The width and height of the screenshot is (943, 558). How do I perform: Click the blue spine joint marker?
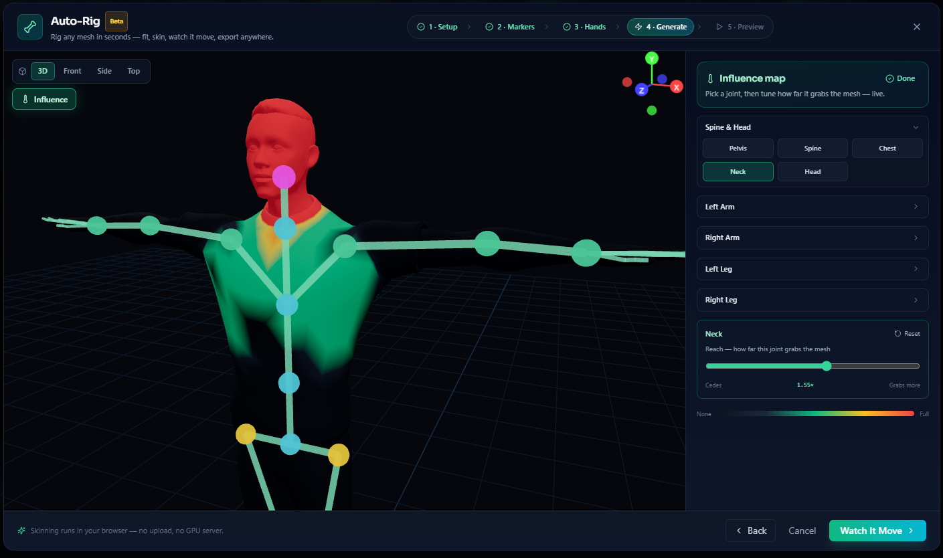click(x=288, y=383)
